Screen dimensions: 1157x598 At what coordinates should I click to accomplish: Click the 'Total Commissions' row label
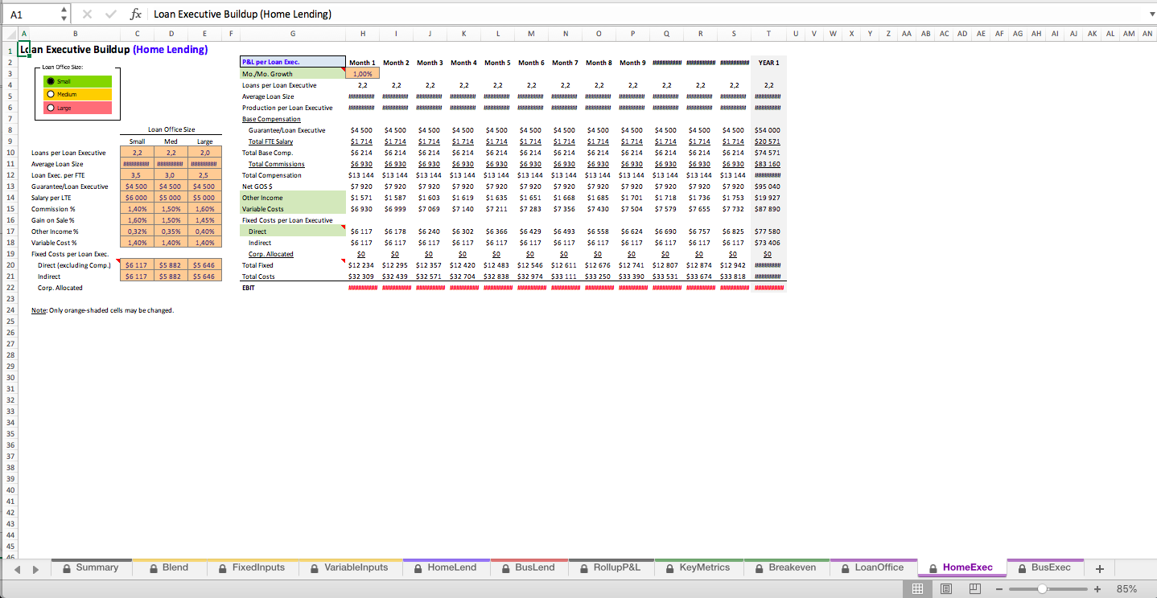coord(277,164)
